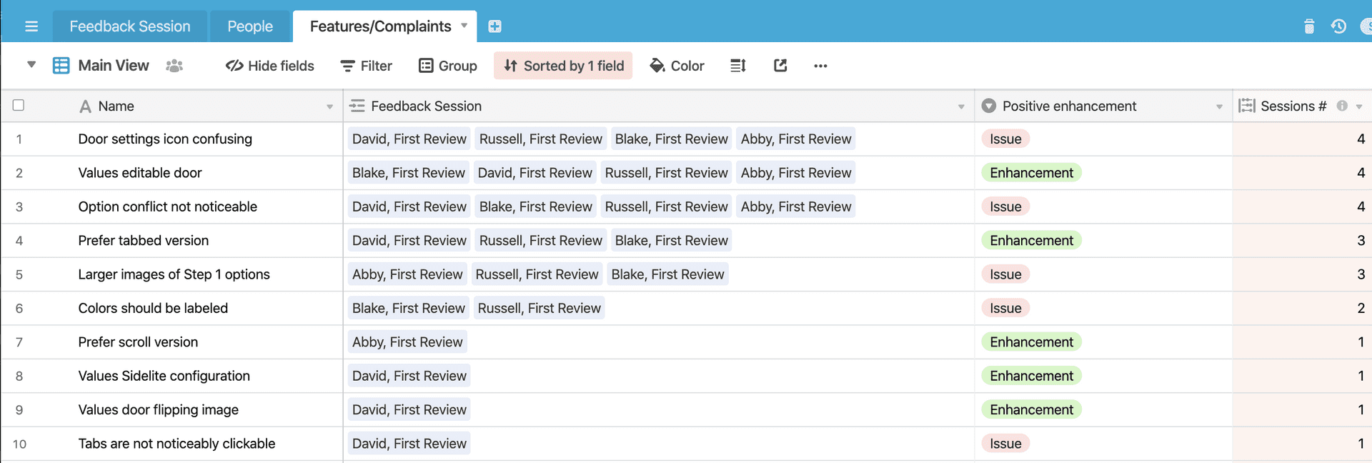This screenshot has height=463, width=1372.
Task: Open the hamburger menu icon
Action: point(31,26)
